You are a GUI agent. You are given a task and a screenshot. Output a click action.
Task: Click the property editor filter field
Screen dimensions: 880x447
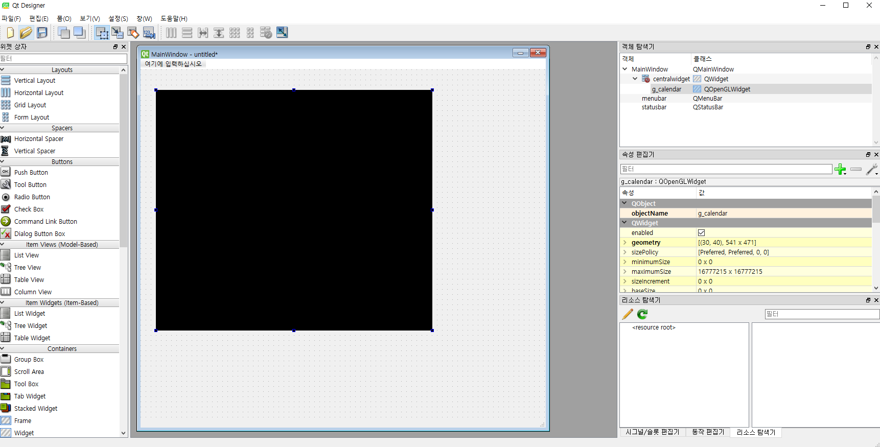point(726,169)
